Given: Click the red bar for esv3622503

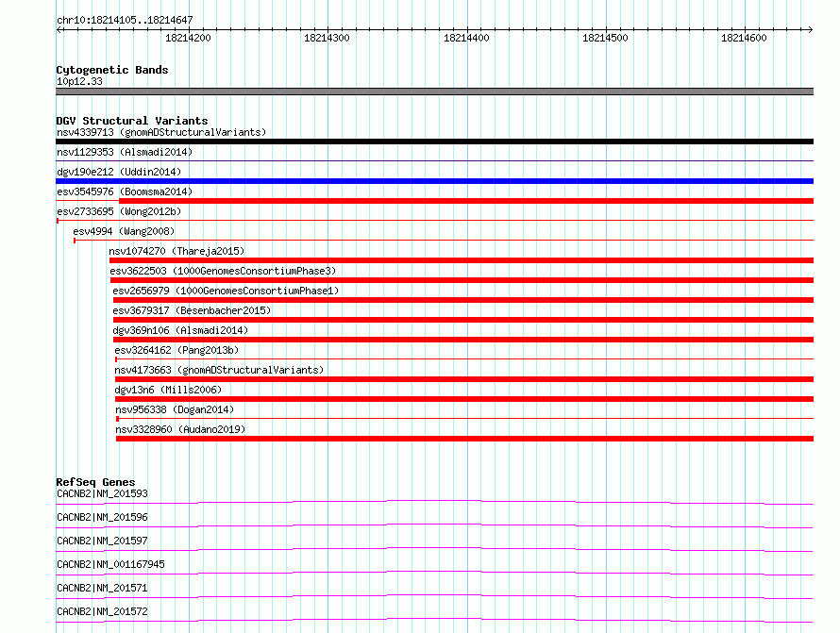Looking at the screenshot, I should (462, 280).
